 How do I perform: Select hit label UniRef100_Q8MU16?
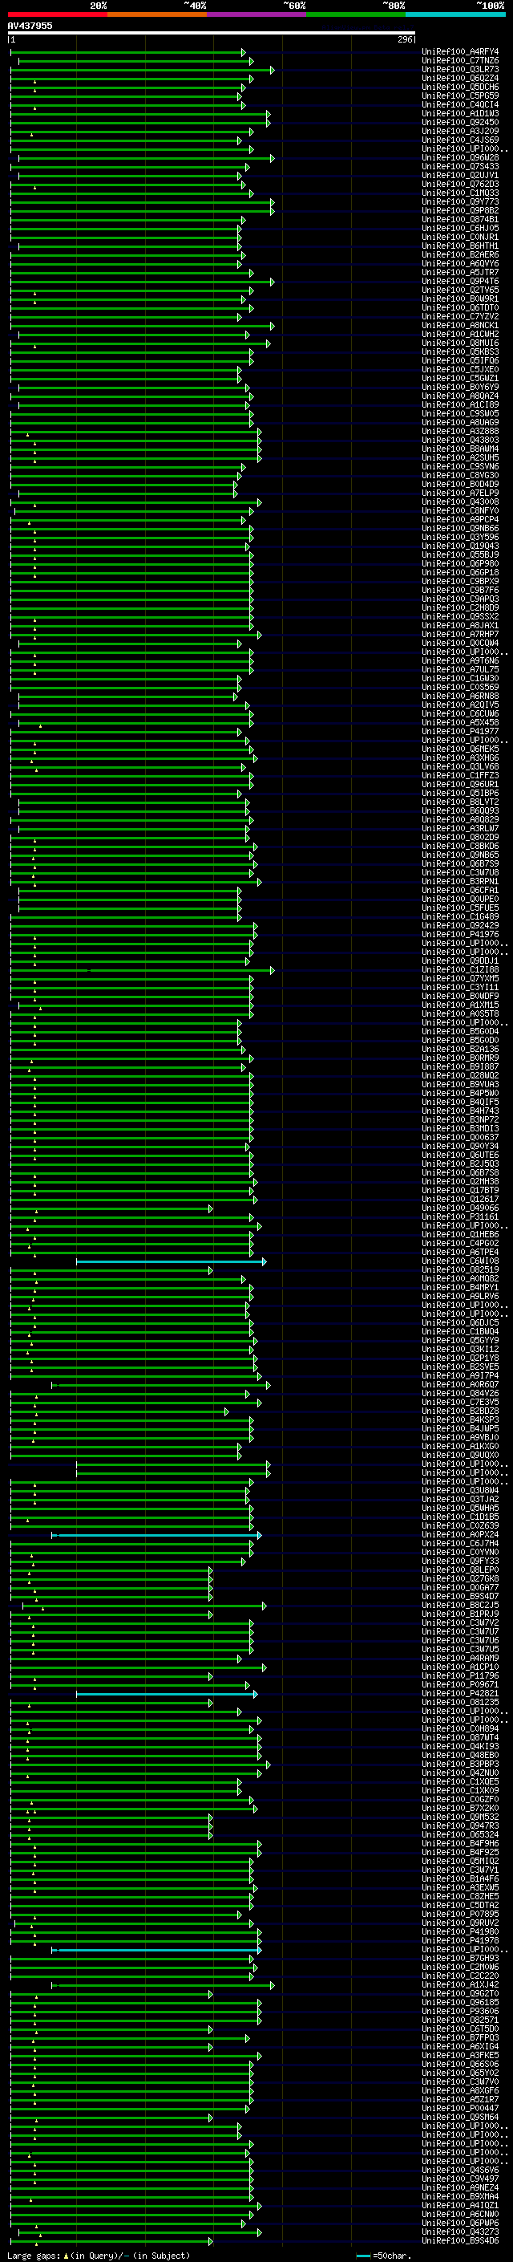click(x=460, y=343)
